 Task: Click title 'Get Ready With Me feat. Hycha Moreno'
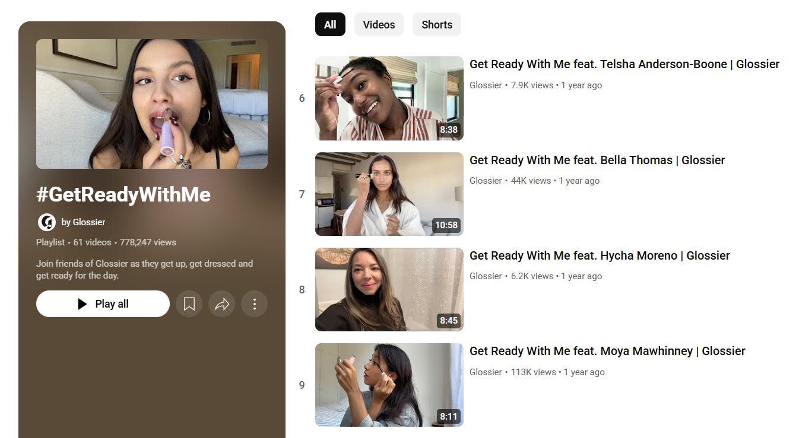click(600, 255)
